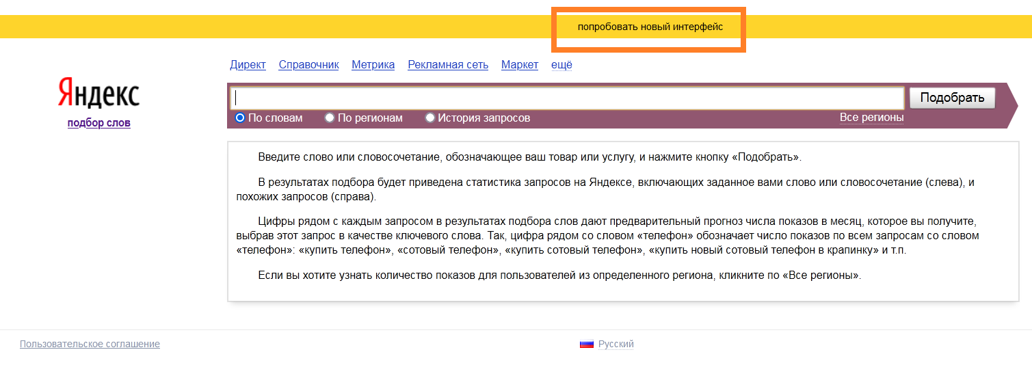Open the Справочник link
This screenshot has height=378, width=1032.
click(x=308, y=65)
